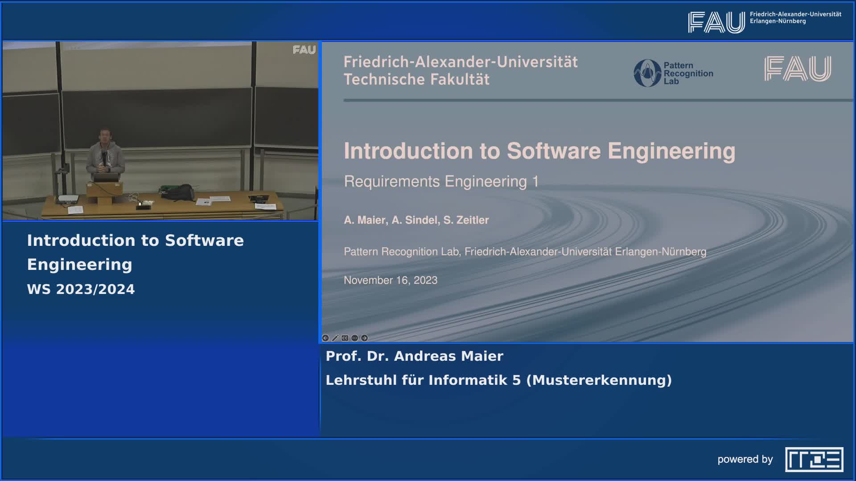Click the November 16, 2023 date
Image resolution: width=856 pixels, height=481 pixels.
(391, 280)
